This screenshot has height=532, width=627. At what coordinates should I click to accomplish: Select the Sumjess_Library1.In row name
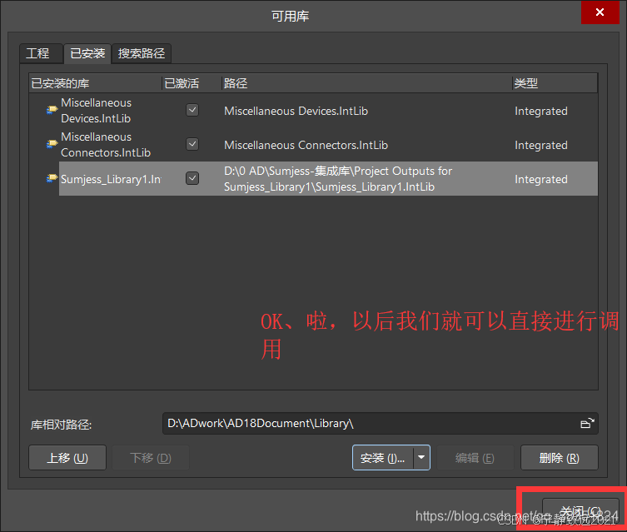click(x=111, y=179)
